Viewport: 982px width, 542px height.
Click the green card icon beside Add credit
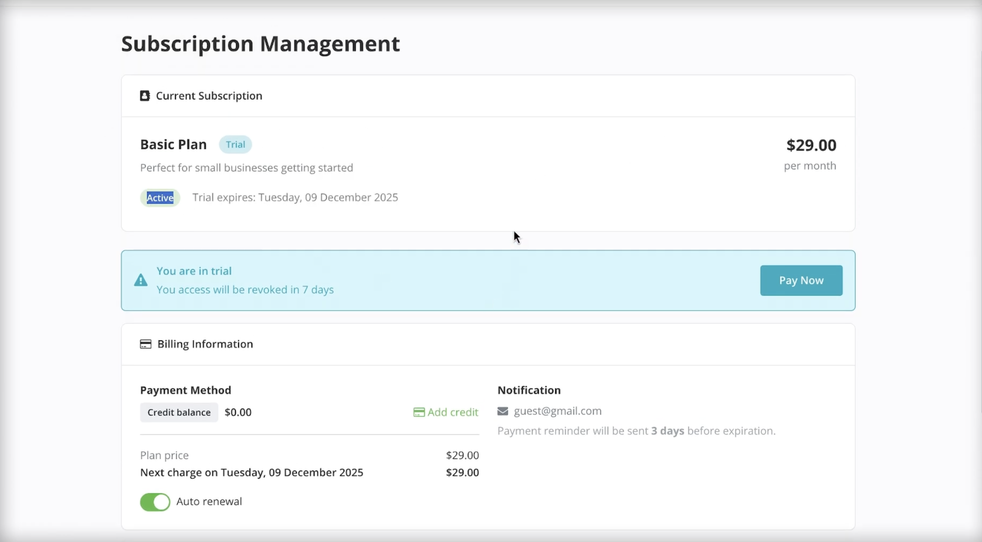click(x=419, y=412)
